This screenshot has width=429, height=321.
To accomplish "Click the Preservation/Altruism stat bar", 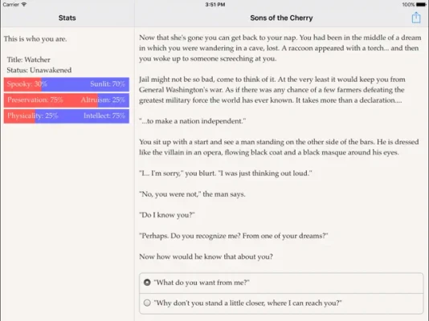I will [x=67, y=100].
